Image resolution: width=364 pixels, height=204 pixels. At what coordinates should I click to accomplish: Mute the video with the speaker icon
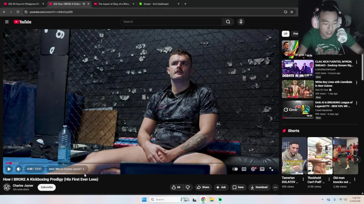(18, 169)
